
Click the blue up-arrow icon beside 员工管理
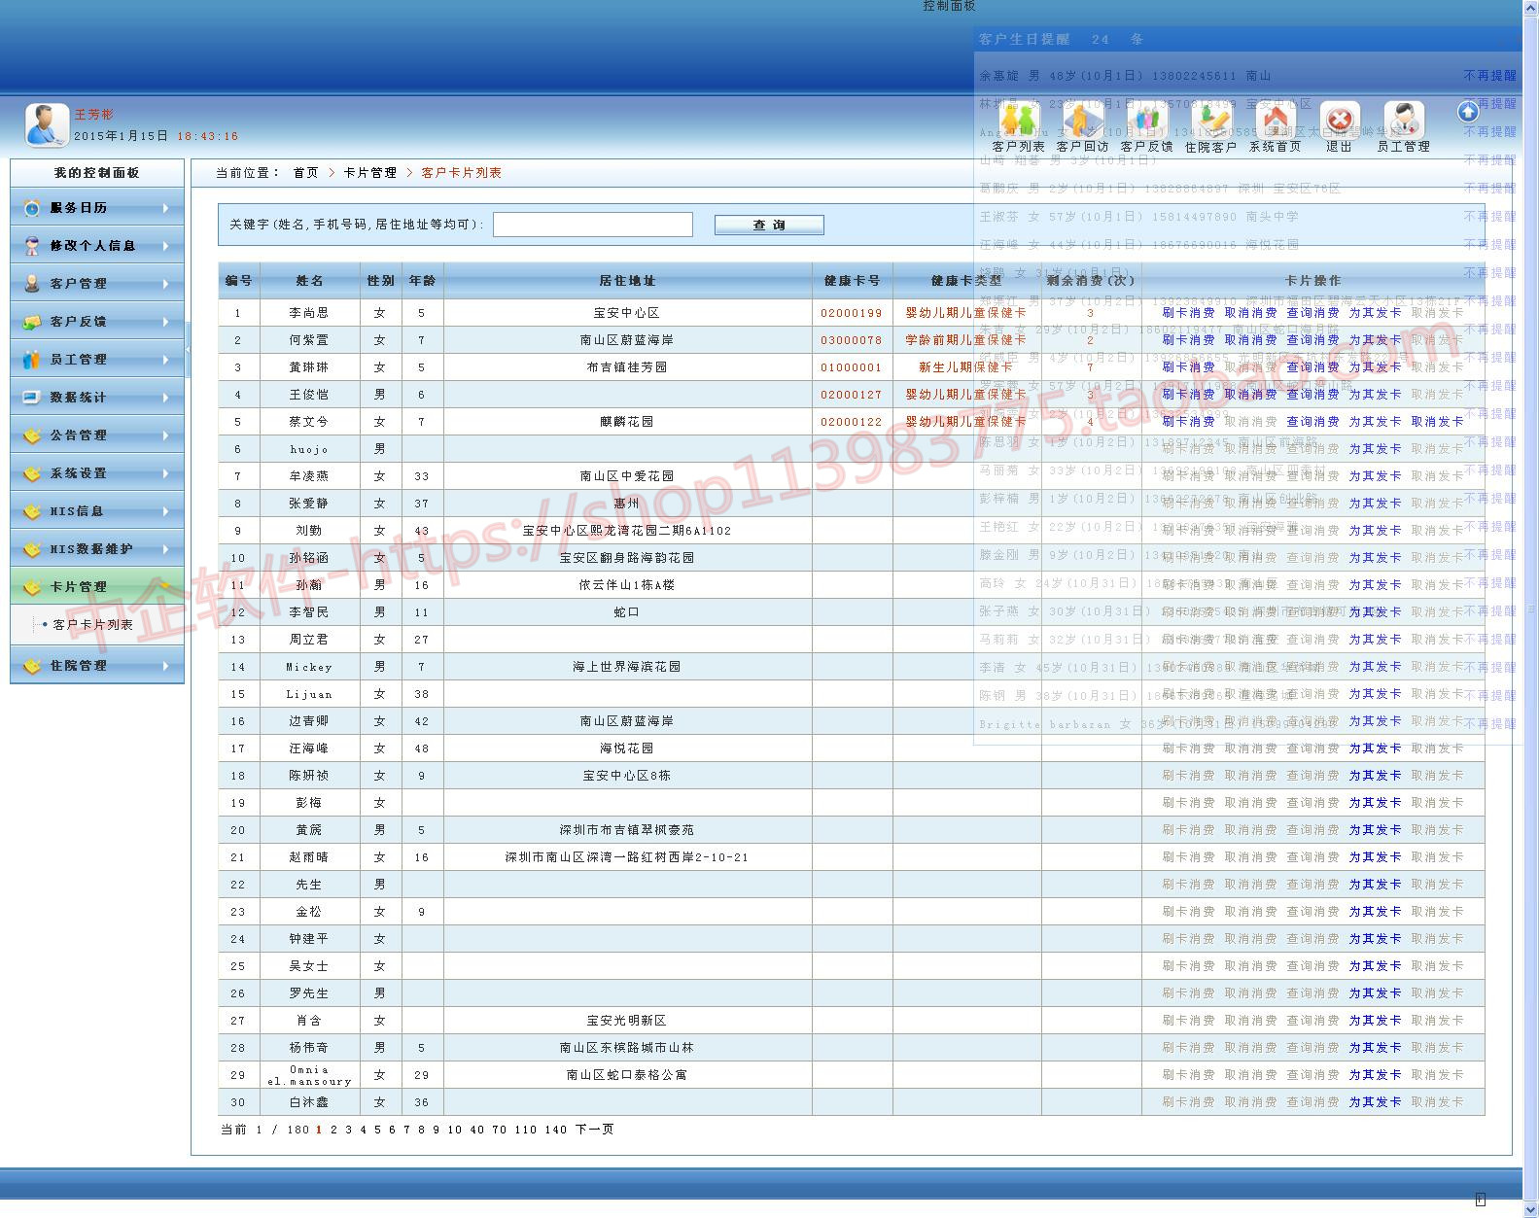click(x=1468, y=112)
